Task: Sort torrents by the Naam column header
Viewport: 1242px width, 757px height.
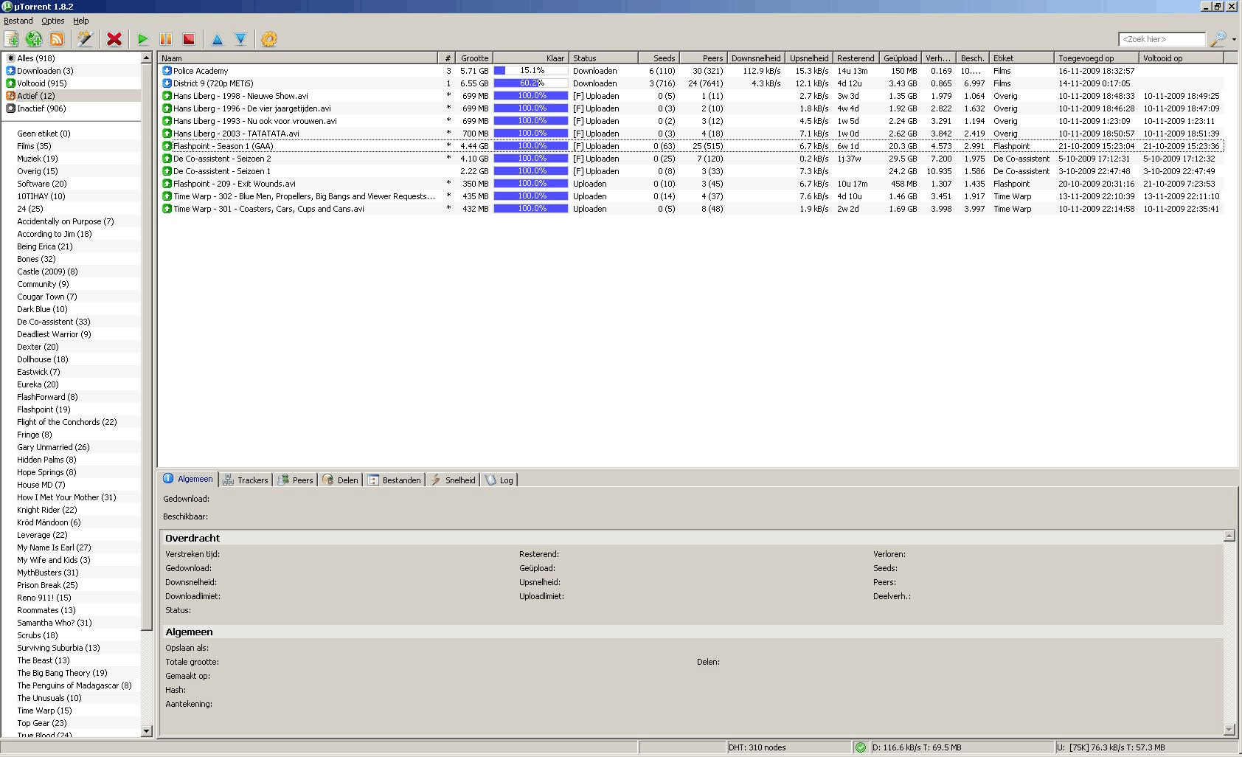Action: [298, 58]
